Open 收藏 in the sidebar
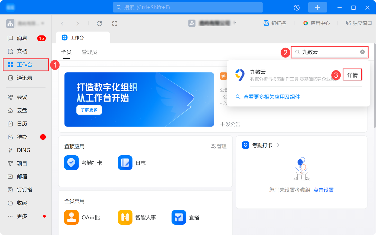 (26, 203)
